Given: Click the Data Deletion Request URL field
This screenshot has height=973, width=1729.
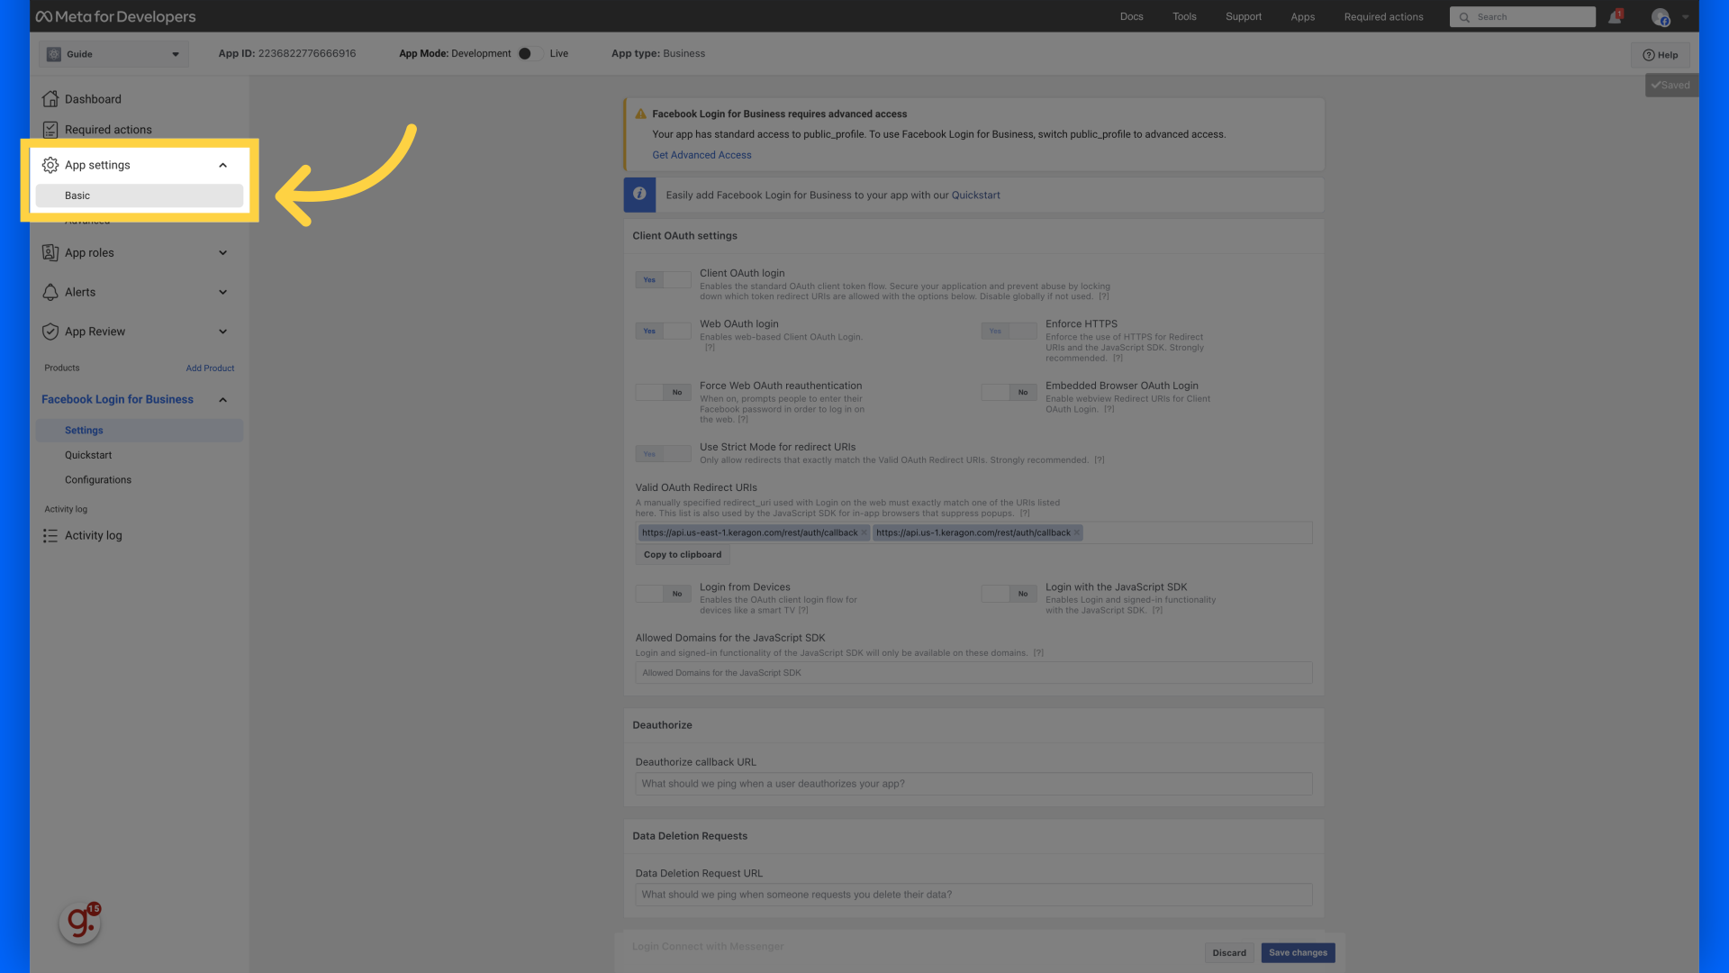Looking at the screenshot, I should pos(973,895).
